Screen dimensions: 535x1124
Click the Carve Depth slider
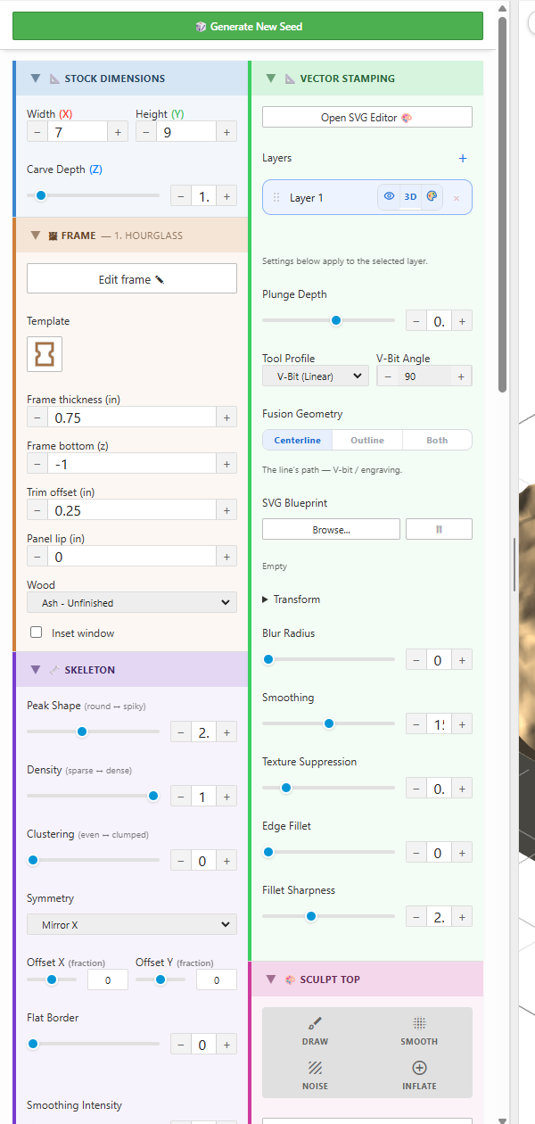point(93,195)
